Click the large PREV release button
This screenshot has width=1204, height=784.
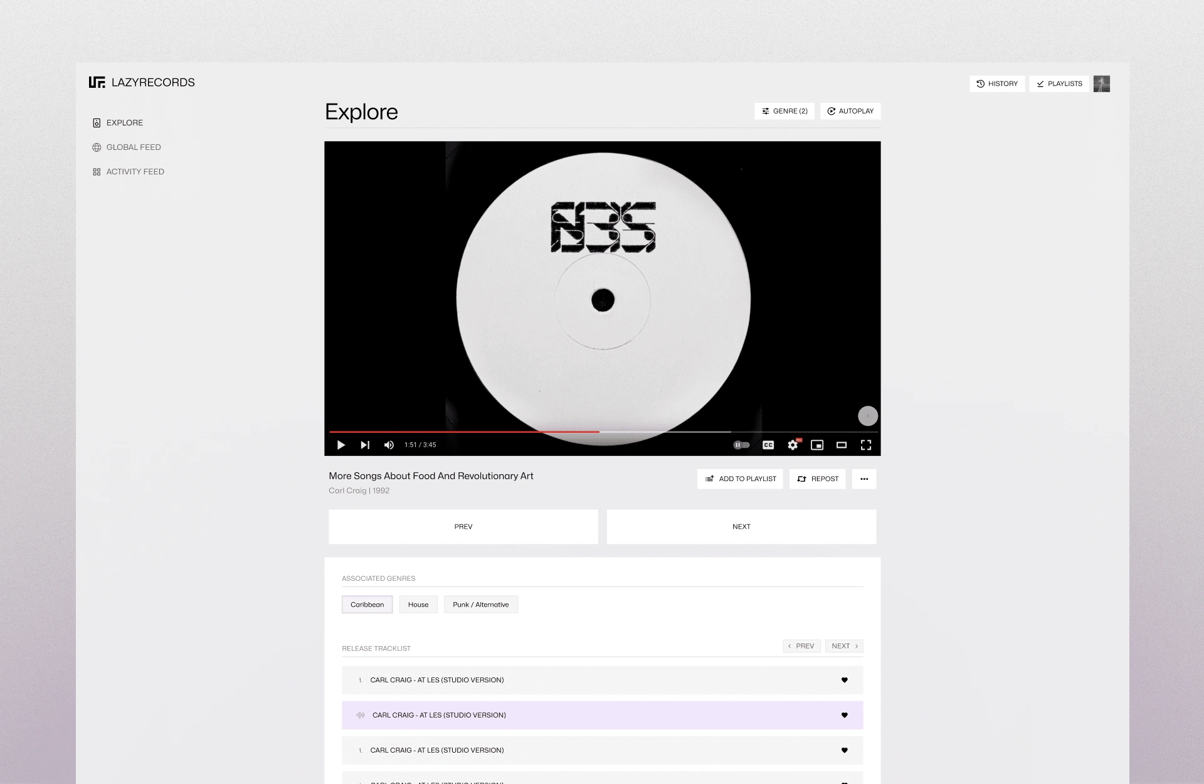tap(463, 527)
